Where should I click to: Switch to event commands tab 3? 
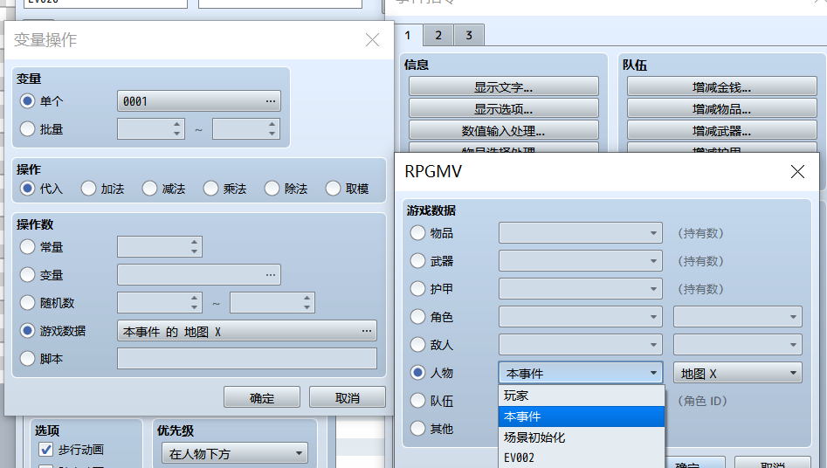pos(469,35)
